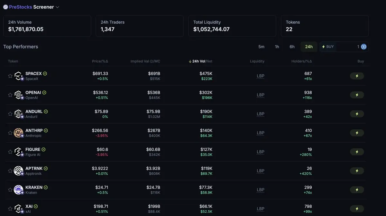
Task: Quick buy APTRNK with lightning button
Action: point(357,170)
